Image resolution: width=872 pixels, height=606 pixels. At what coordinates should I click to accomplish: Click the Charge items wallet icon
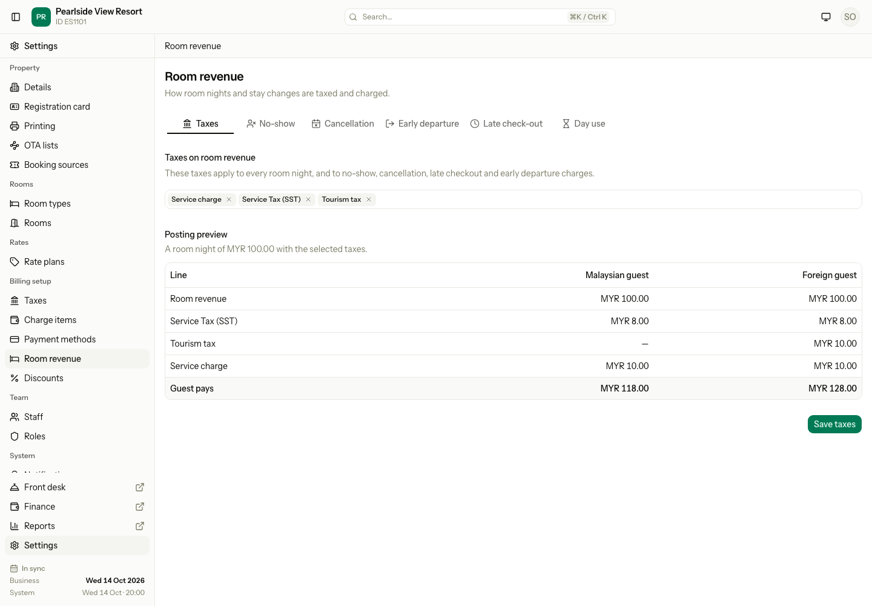[15, 320]
